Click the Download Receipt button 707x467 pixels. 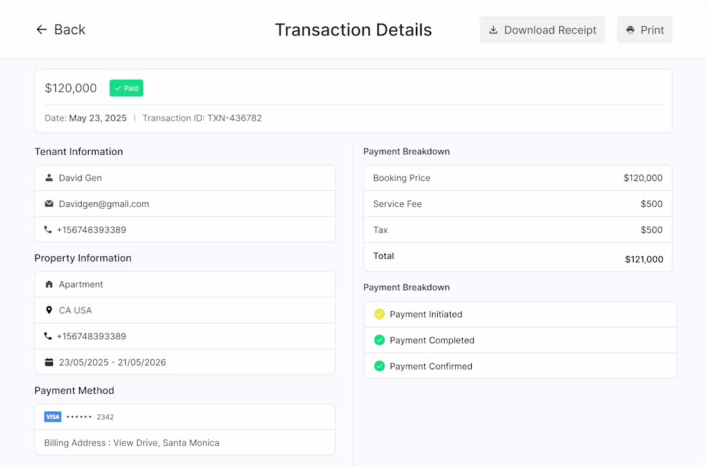pyautogui.click(x=542, y=30)
